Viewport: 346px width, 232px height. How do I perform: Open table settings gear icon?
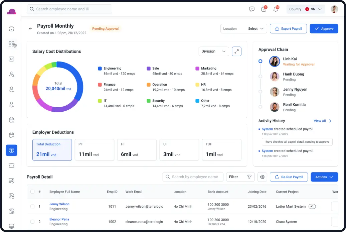(x=262, y=177)
